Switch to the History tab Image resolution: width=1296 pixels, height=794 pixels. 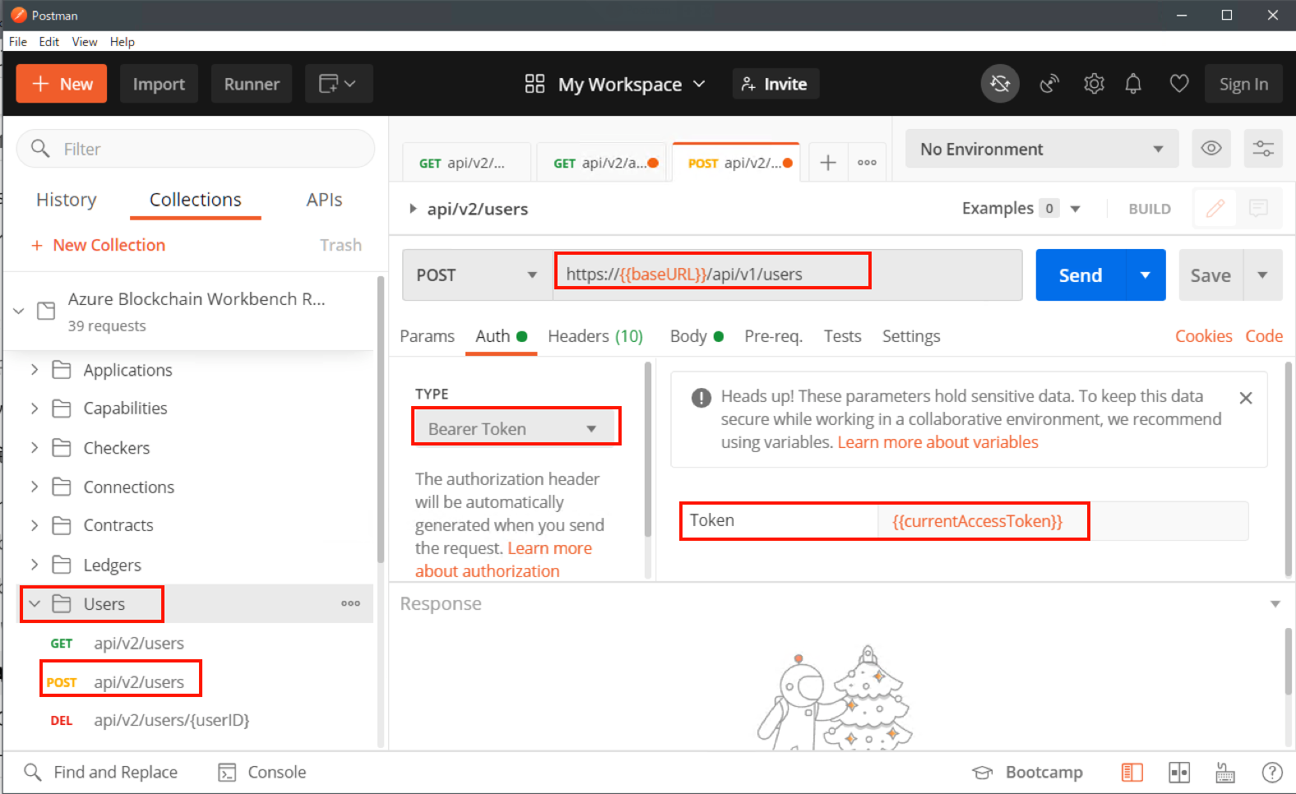click(67, 200)
